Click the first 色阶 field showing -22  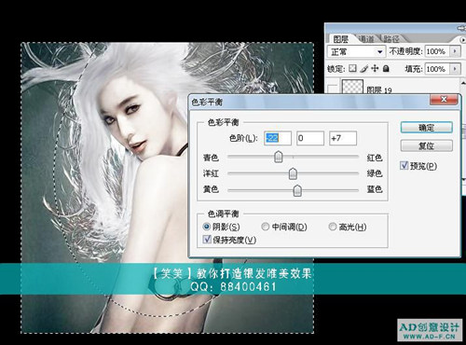pyautogui.click(x=278, y=138)
